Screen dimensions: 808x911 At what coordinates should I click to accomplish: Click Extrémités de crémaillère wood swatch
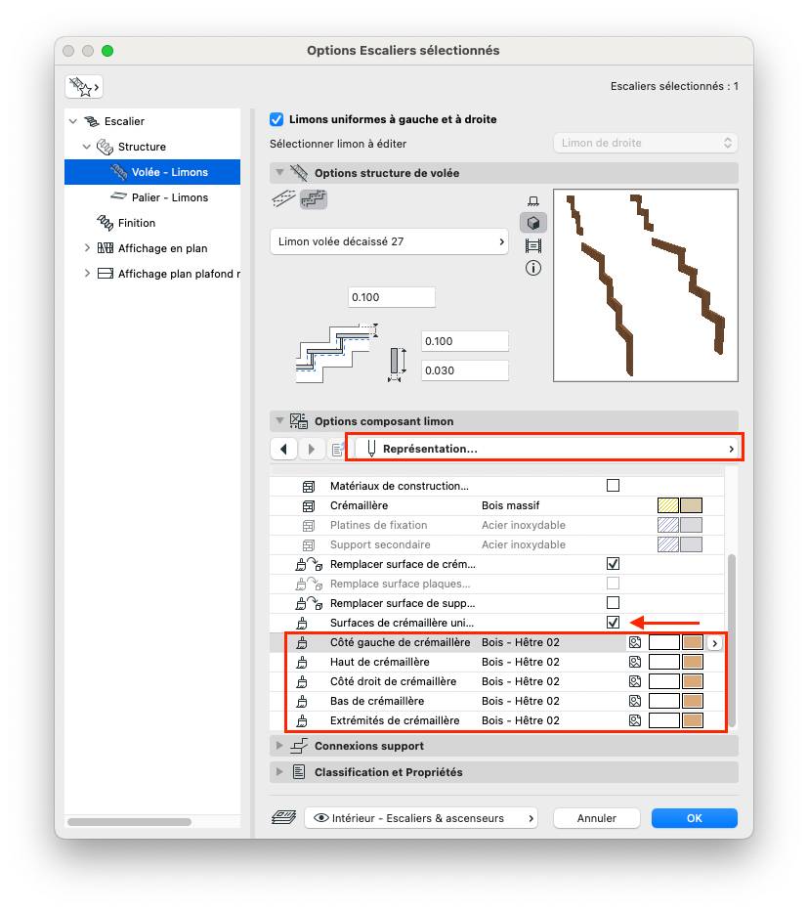[693, 720]
